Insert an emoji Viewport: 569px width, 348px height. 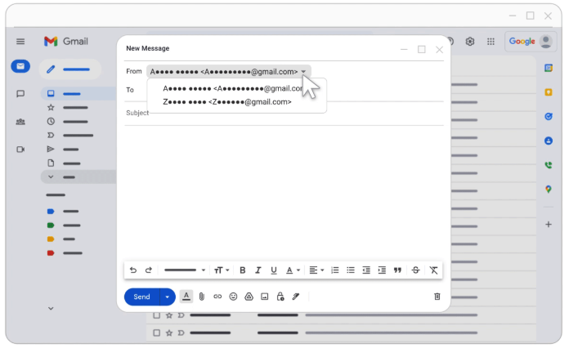pyautogui.click(x=233, y=297)
